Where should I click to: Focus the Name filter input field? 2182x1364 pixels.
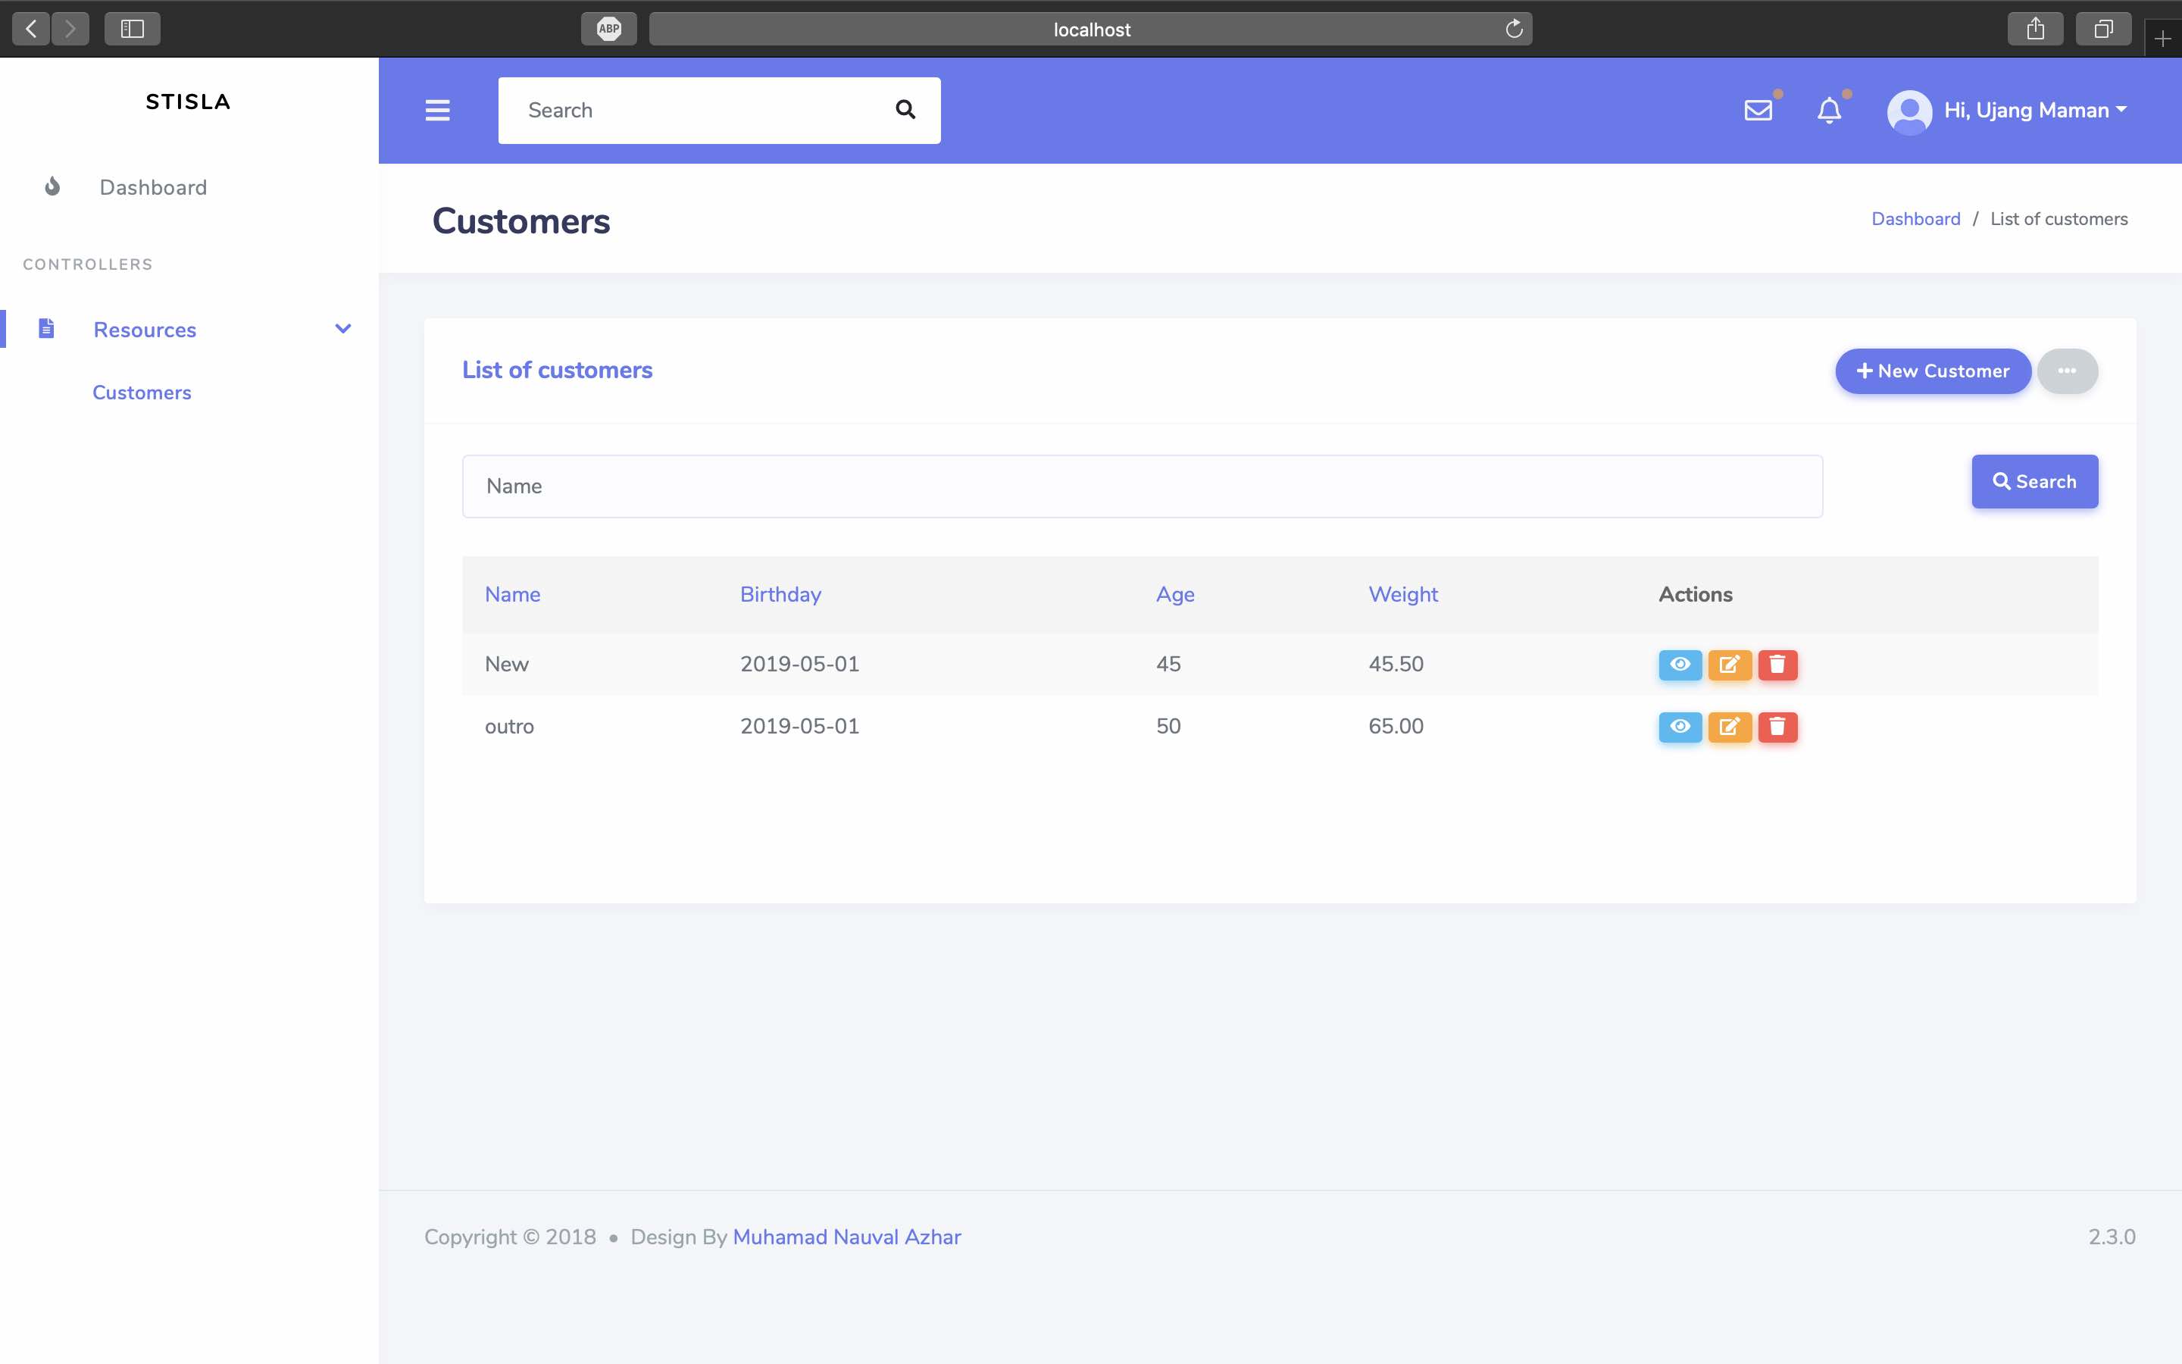(x=1142, y=486)
